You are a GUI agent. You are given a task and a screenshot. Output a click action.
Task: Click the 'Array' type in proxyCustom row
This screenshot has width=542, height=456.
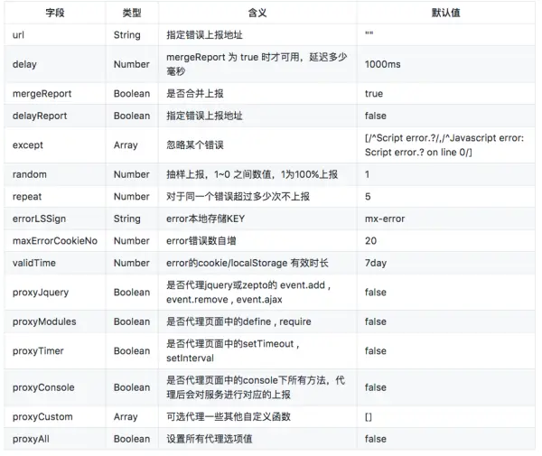click(126, 417)
